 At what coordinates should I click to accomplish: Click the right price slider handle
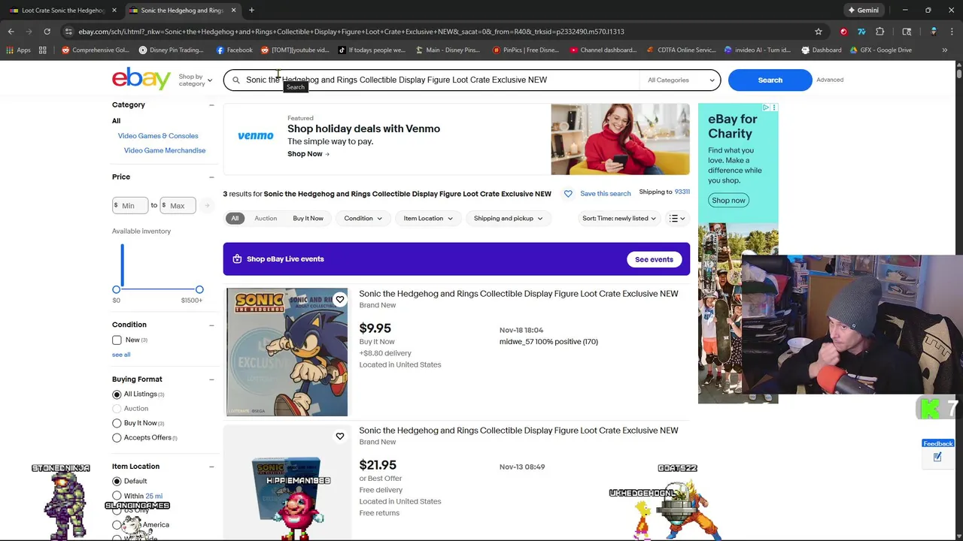199,289
